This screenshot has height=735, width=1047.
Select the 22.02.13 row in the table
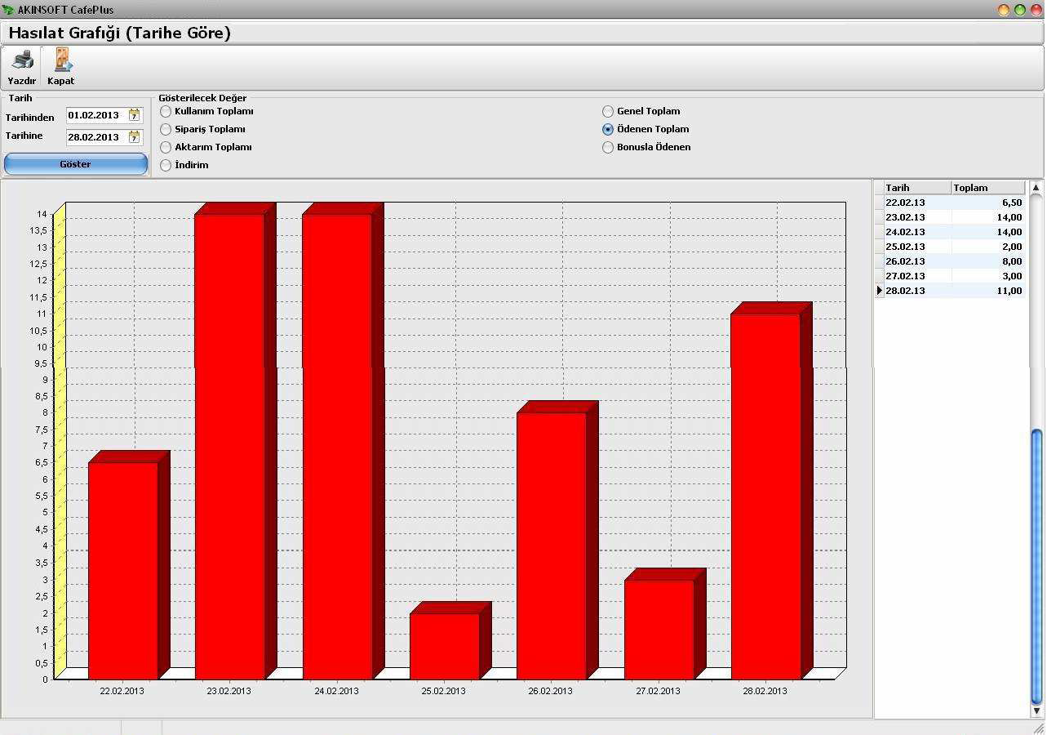[950, 203]
